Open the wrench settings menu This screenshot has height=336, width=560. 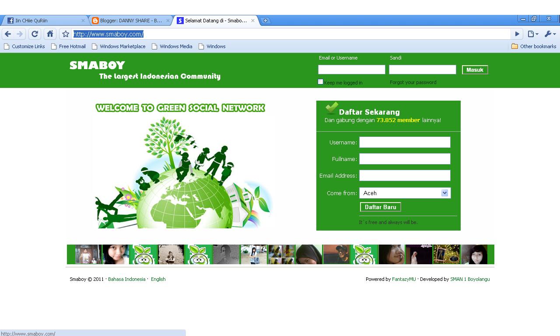click(x=550, y=34)
